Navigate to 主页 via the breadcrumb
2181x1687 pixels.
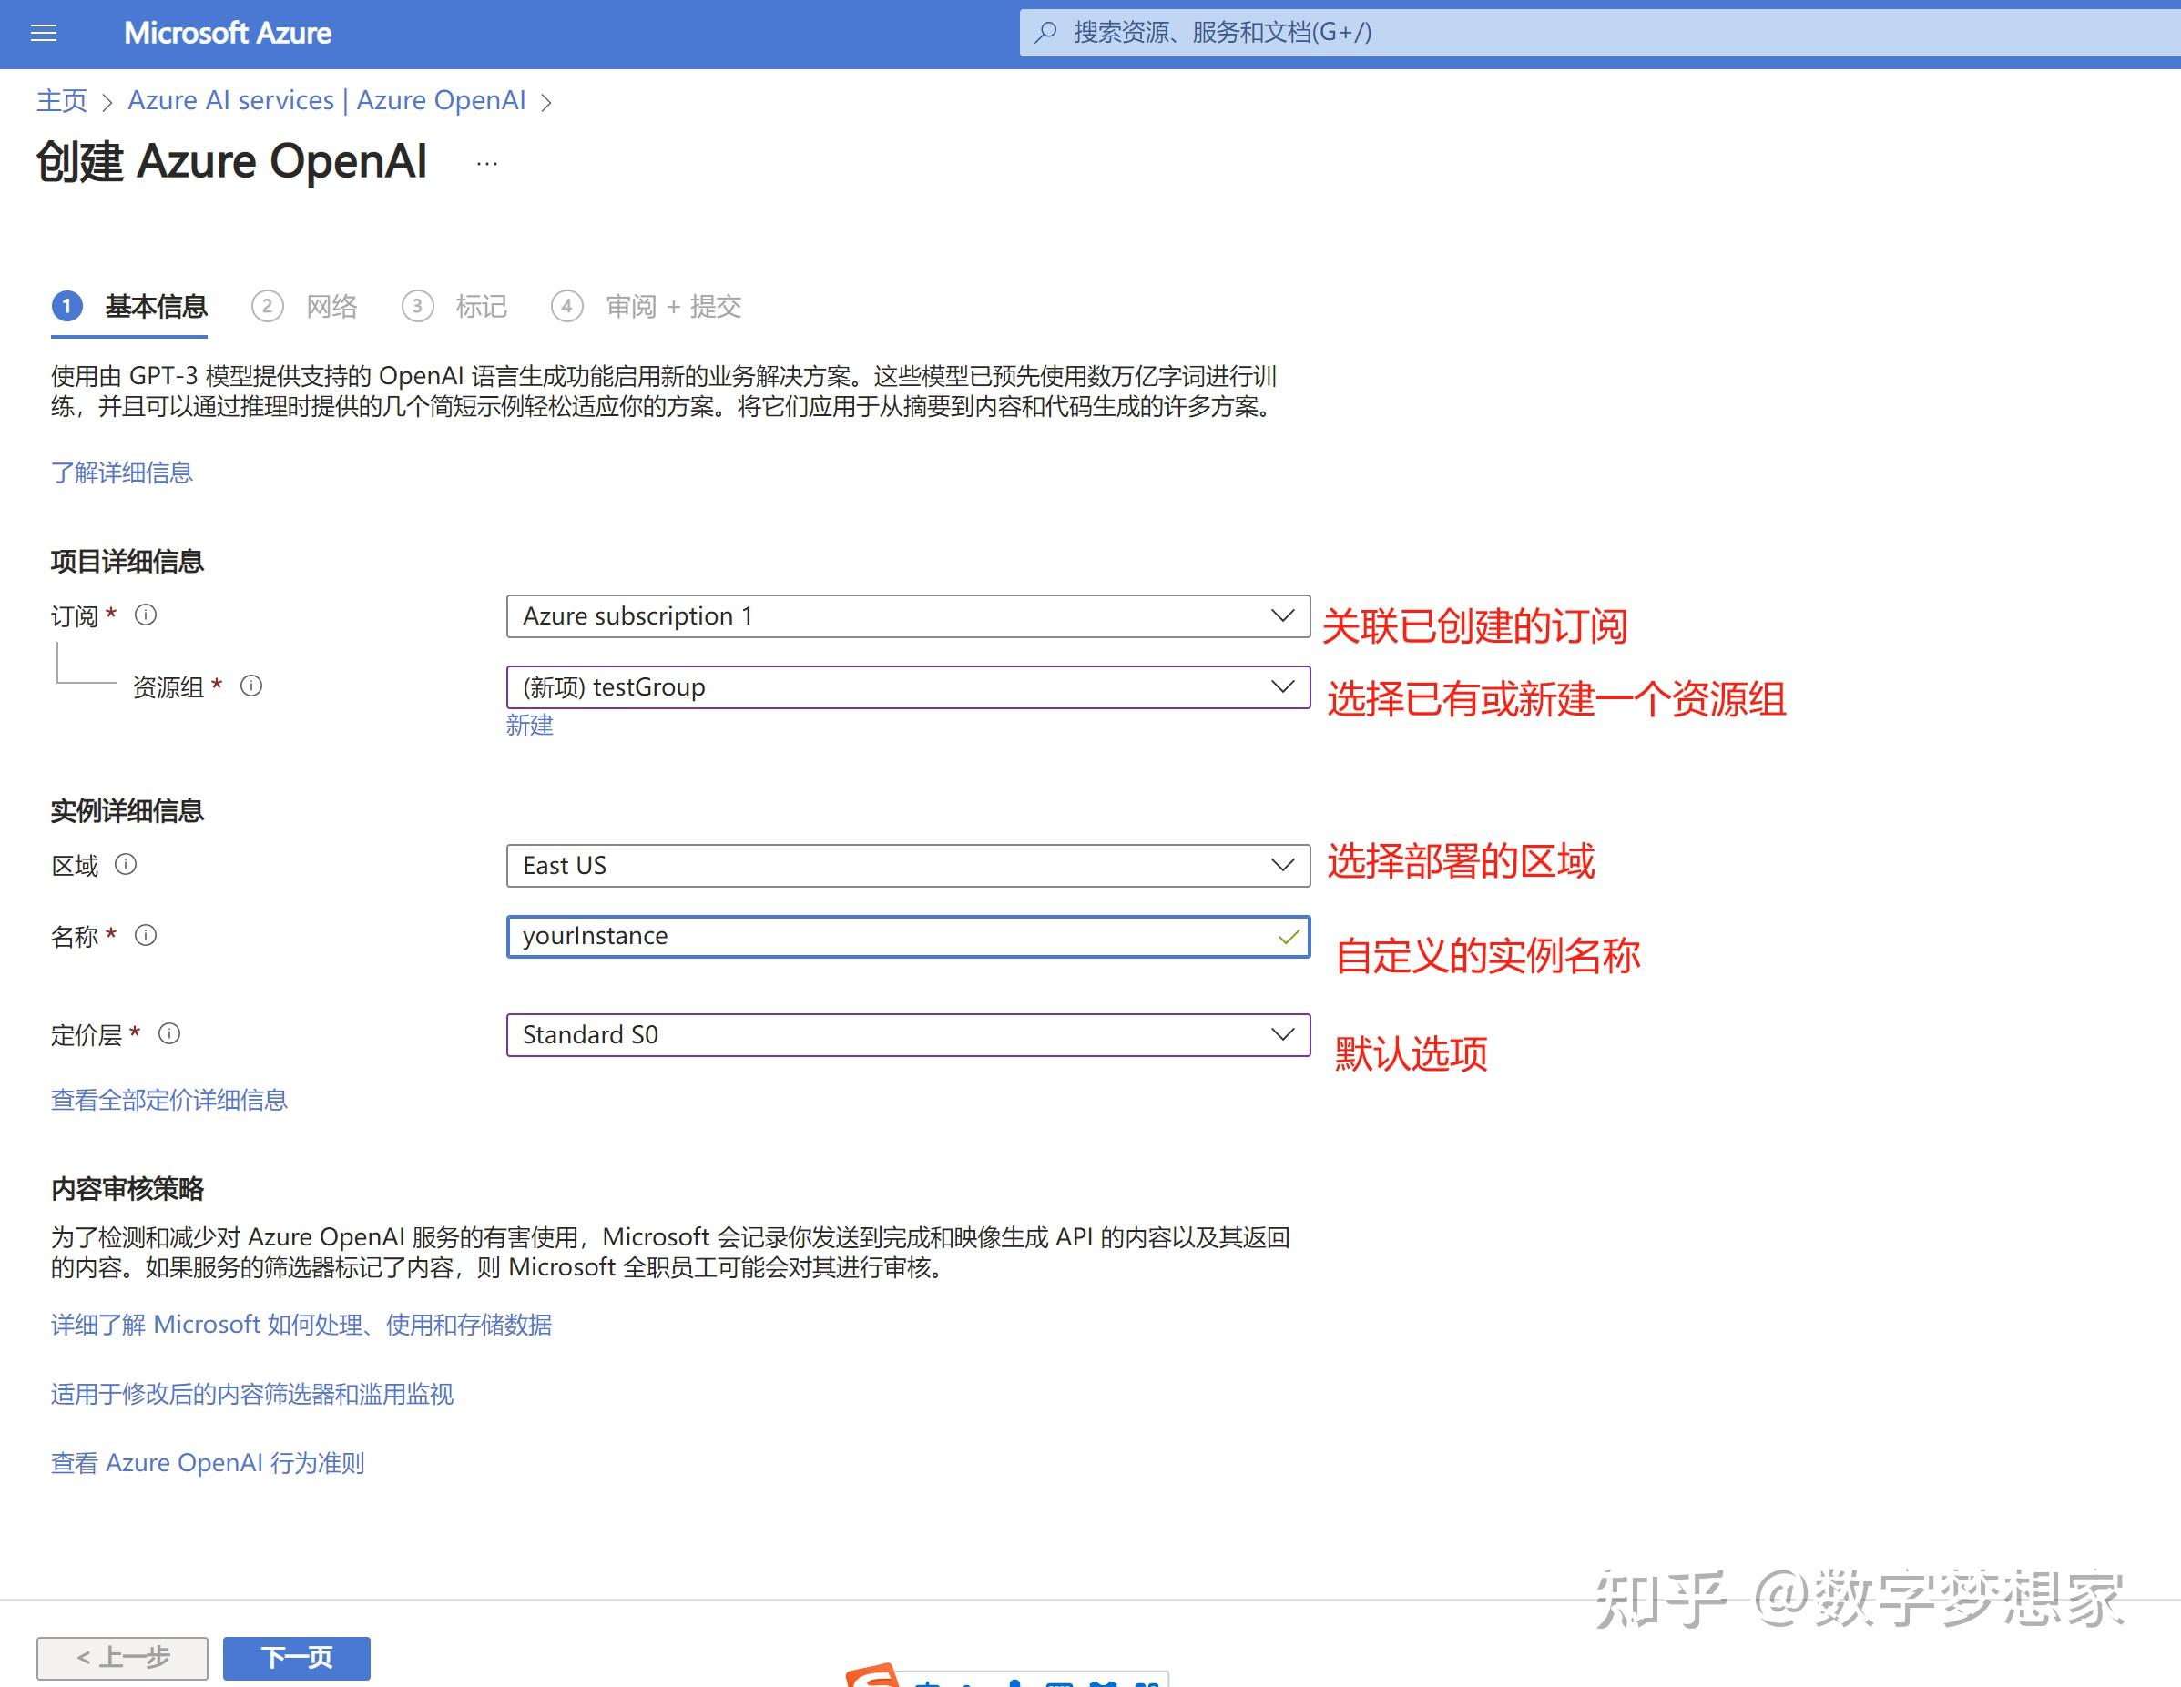(61, 100)
